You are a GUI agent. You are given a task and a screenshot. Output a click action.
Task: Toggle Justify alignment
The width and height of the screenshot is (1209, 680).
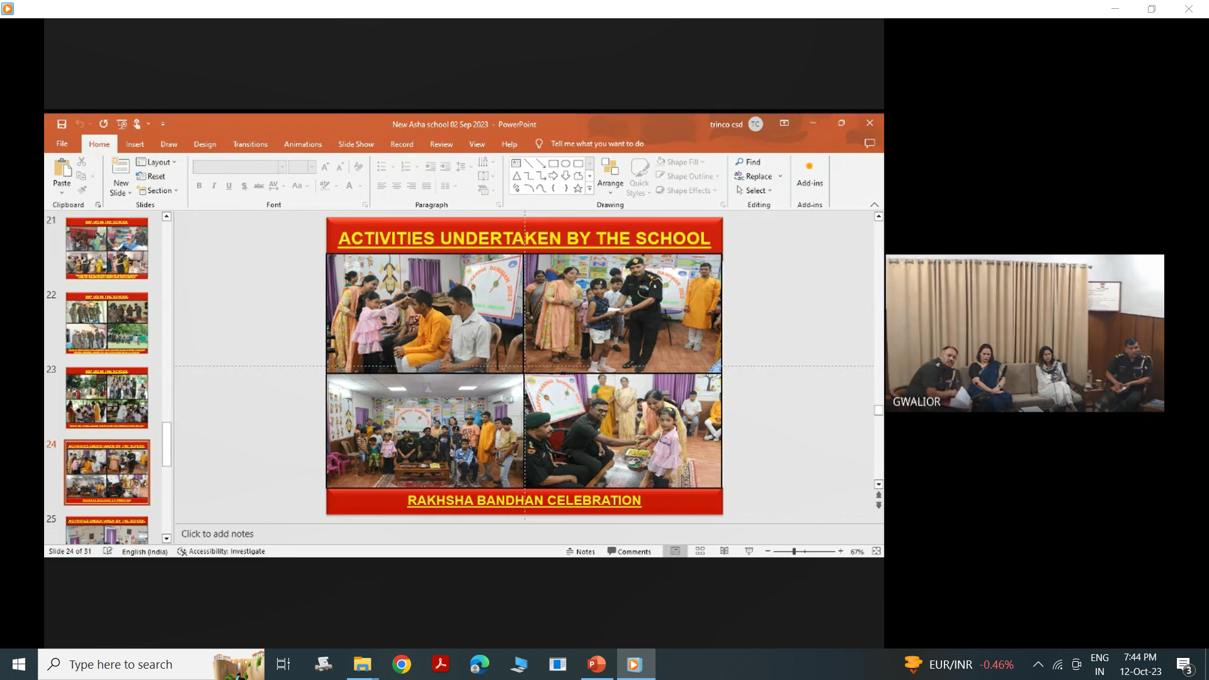426,186
